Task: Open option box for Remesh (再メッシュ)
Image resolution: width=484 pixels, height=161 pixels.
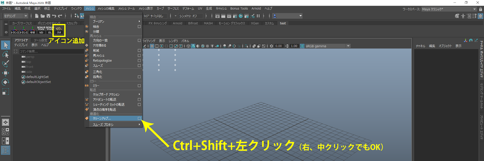Action: point(139,56)
